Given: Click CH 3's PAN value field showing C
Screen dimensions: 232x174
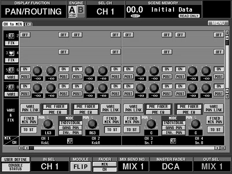Looking at the screenshot, I should click(x=151, y=133).
